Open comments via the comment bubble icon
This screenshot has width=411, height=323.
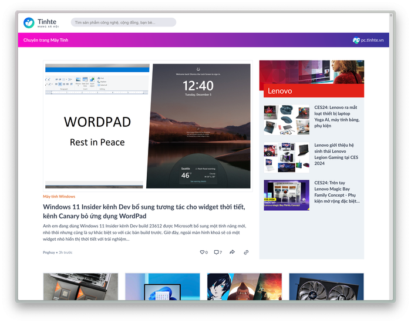[x=216, y=252]
